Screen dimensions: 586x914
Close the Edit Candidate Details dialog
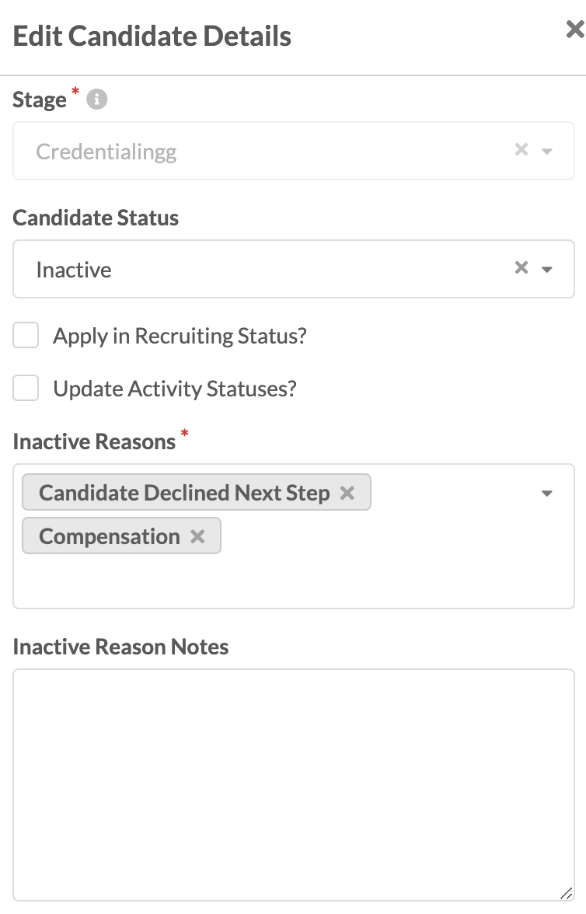point(575,30)
